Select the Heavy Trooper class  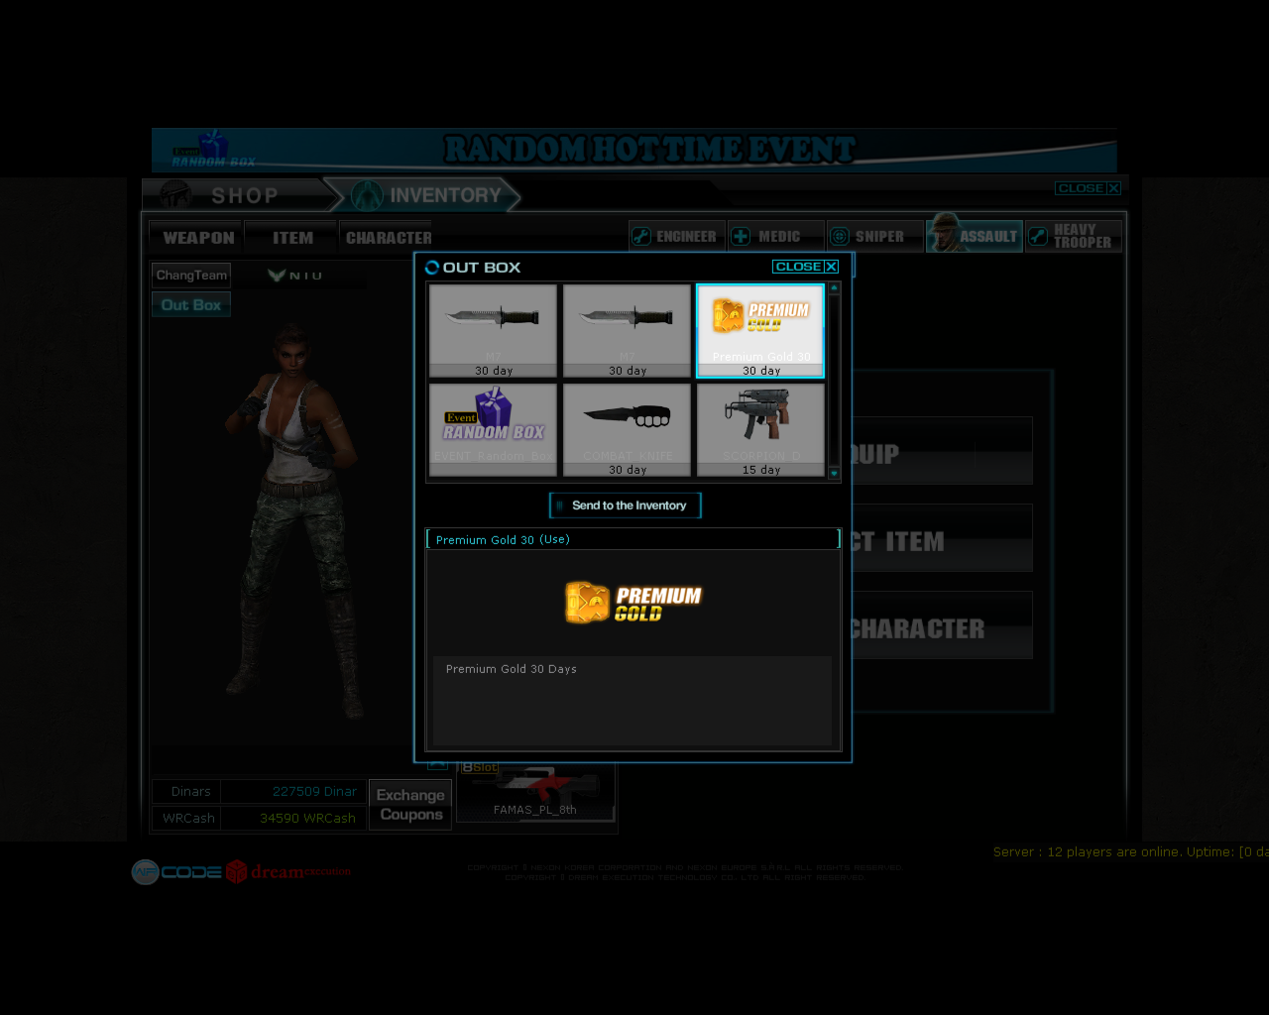click(x=1074, y=236)
